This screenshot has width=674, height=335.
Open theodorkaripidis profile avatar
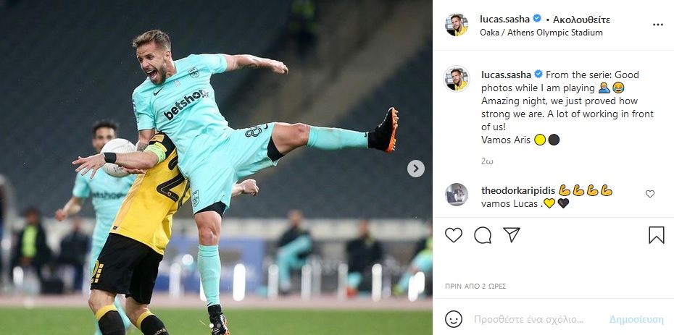point(457,195)
